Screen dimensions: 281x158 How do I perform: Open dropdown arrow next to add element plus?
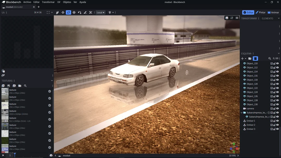coord(246,59)
